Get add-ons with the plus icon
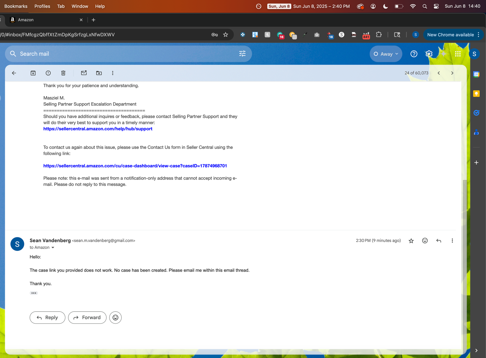Image resolution: width=486 pixels, height=358 pixels. pyautogui.click(x=476, y=163)
